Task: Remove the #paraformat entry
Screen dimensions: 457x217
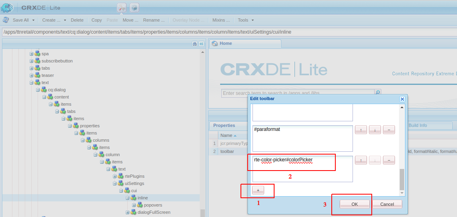Action: click(x=389, y=130)
